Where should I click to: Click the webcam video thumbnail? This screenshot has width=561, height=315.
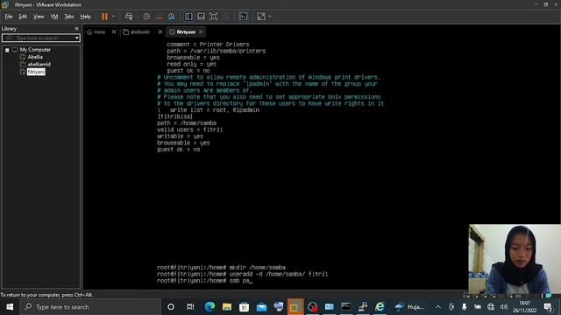[515, 259]
